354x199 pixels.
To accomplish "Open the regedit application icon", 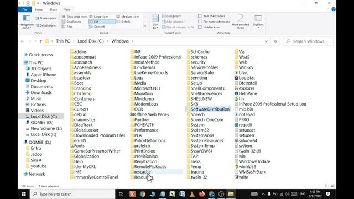I will tap(236, 125).
